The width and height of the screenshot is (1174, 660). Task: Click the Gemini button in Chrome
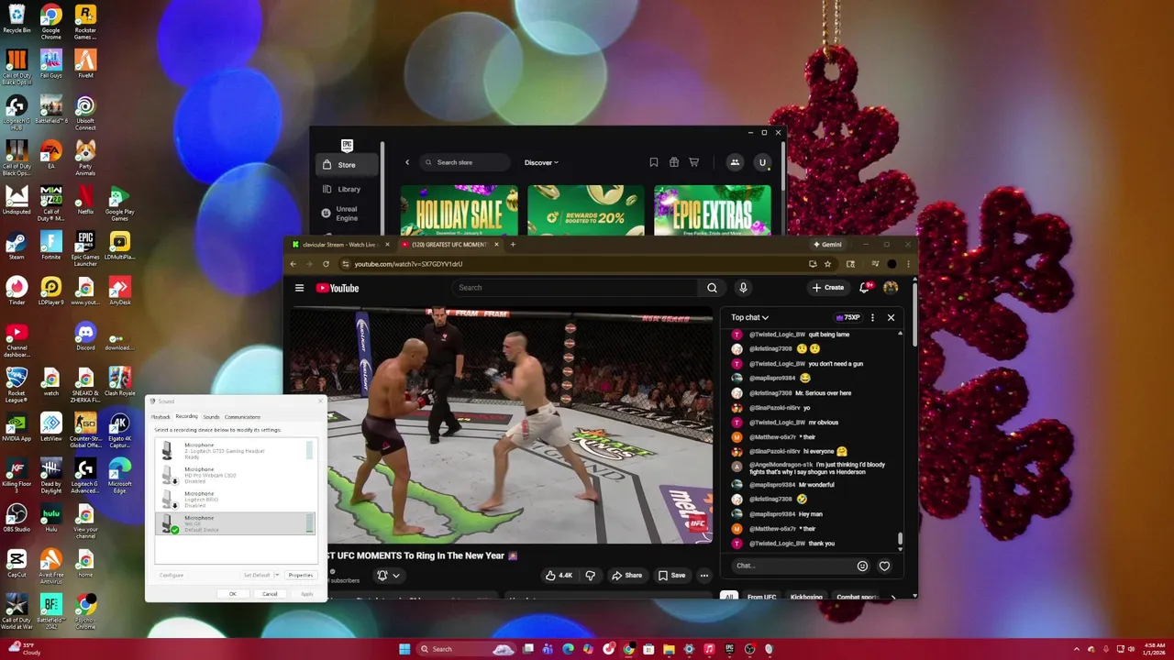[x=826, y=245]
